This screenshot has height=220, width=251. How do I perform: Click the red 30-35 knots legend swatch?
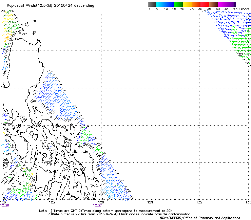(x=205, y=4)
